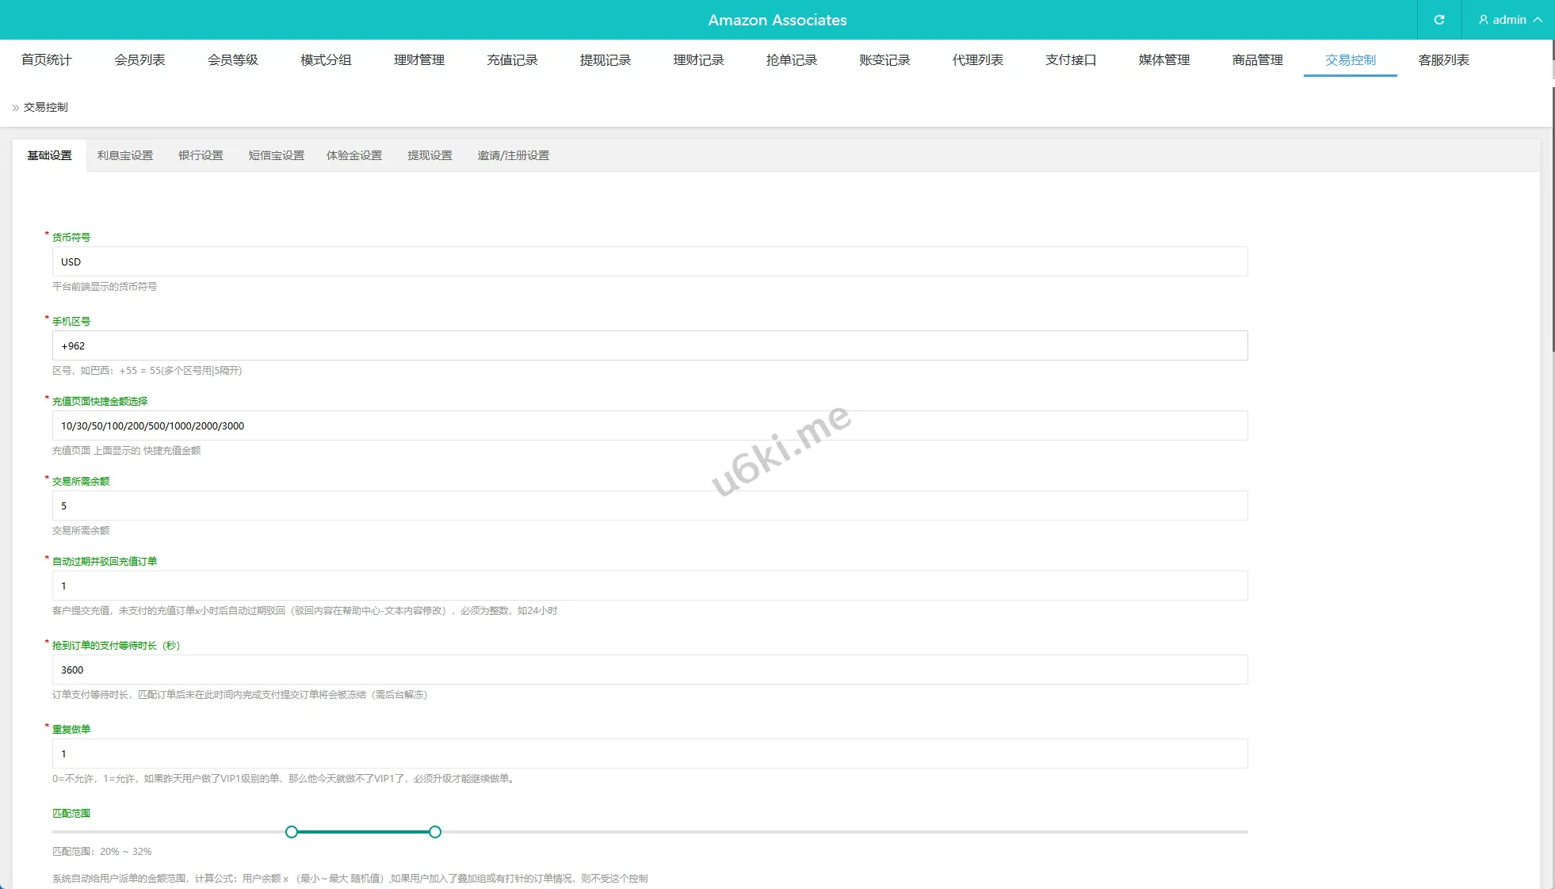
Task: Switch to 银行设置 tab
Action: pyautogui.click(x=201, y=156)
